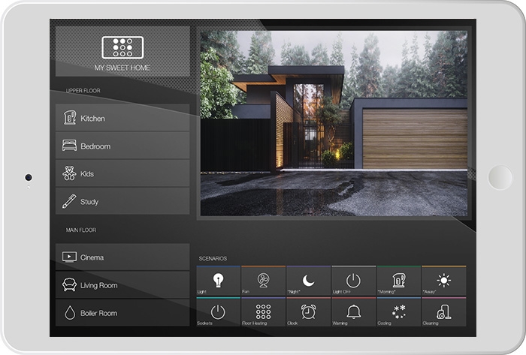Toggle the Sockets power scenario
526x355 pixels.
click(x=219, y=311)
